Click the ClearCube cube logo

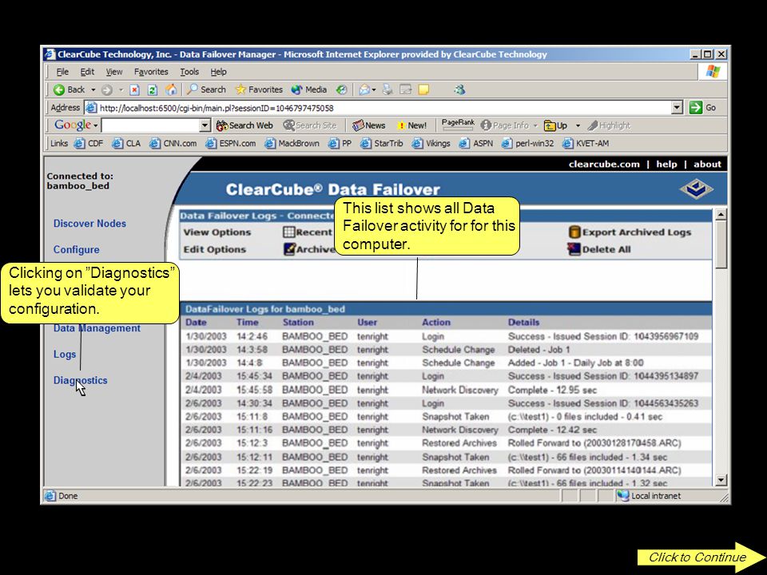(x=696, y=189)
